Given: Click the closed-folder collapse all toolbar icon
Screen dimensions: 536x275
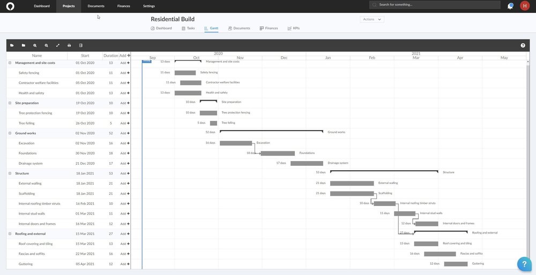Looking at the screenshot, I should 24,45.
